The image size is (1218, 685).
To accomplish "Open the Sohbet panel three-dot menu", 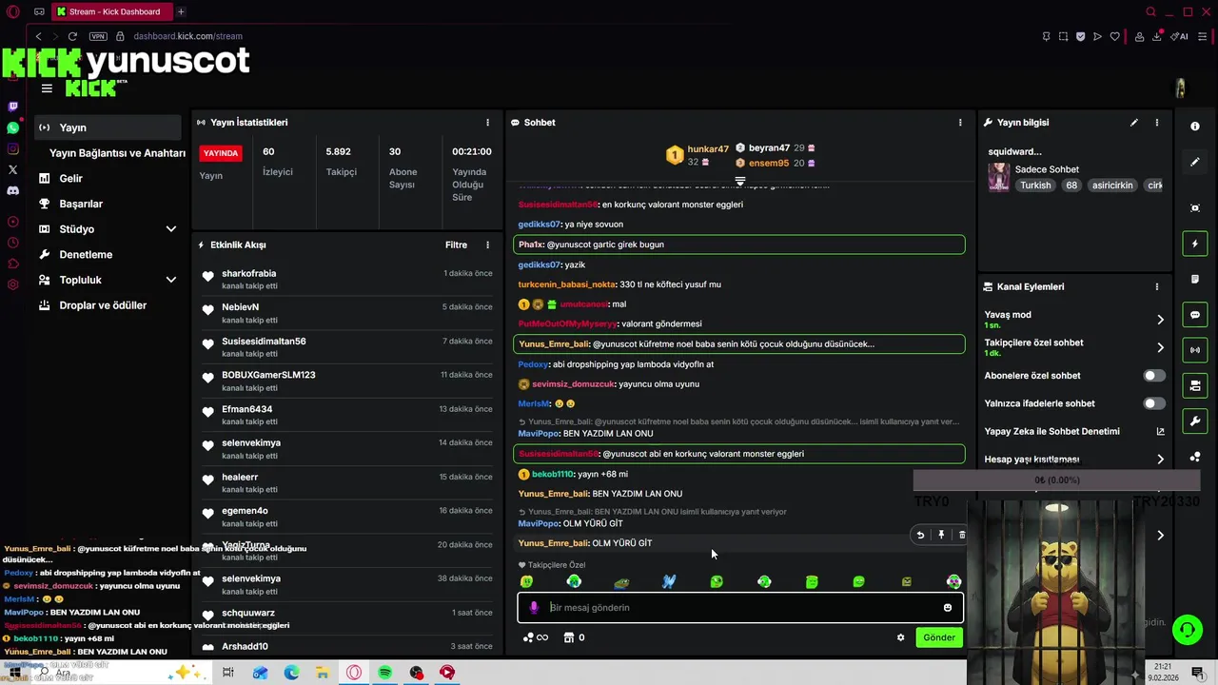I will click(x=960, y=123).
